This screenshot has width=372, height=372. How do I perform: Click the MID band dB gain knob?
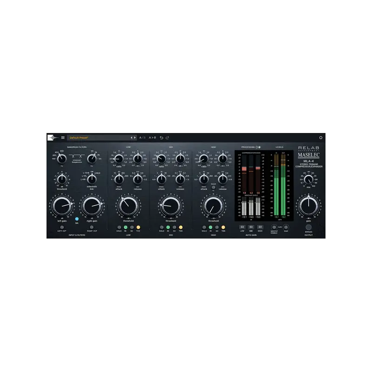click(x=180, y=159)
